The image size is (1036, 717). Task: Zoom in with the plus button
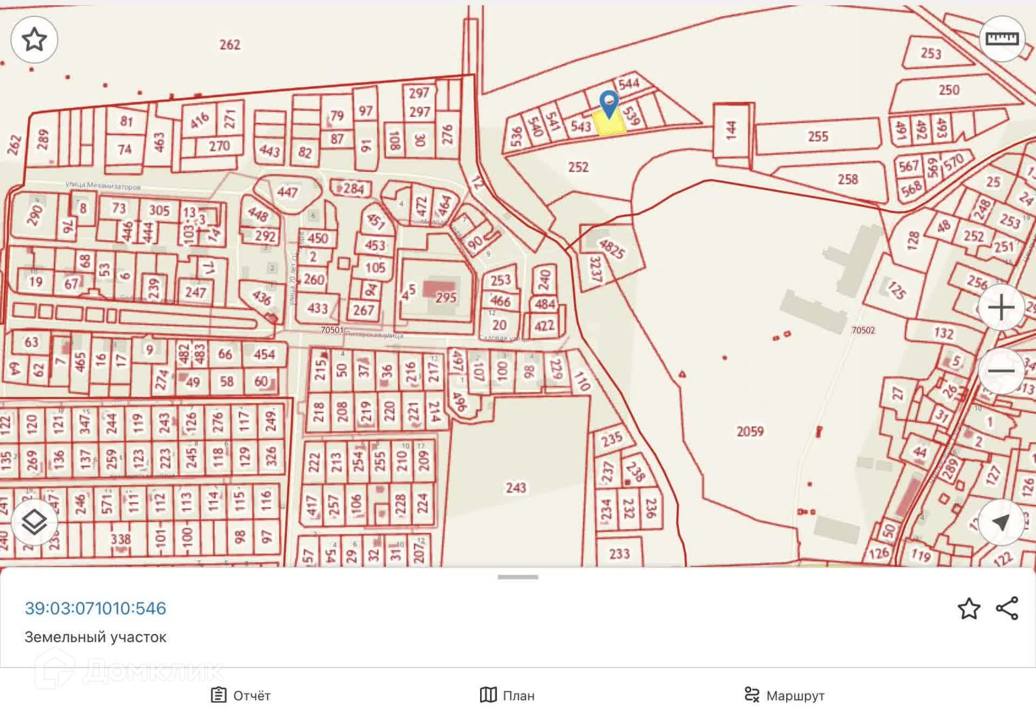[1001, 308]
